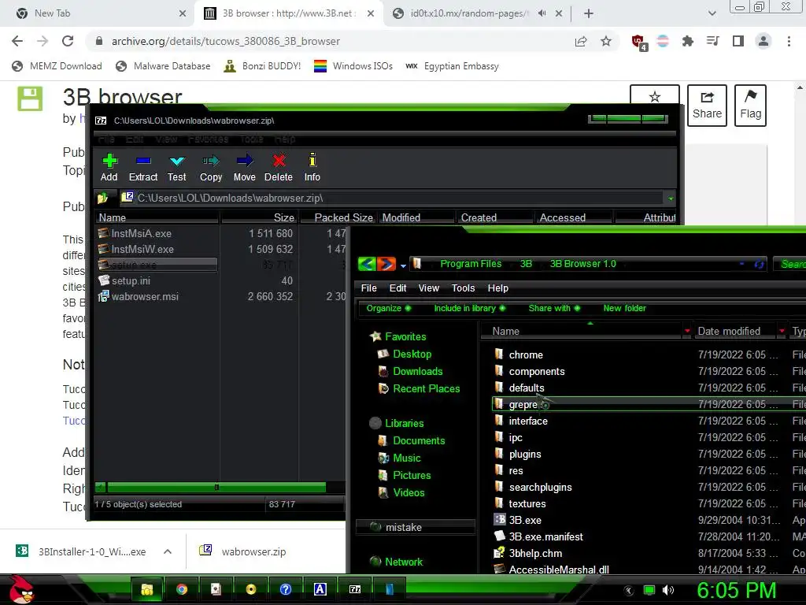This screenshot has height=605, width=806.
Task: Click the Extract icon in 7-Zip
Action: (143, 168)
